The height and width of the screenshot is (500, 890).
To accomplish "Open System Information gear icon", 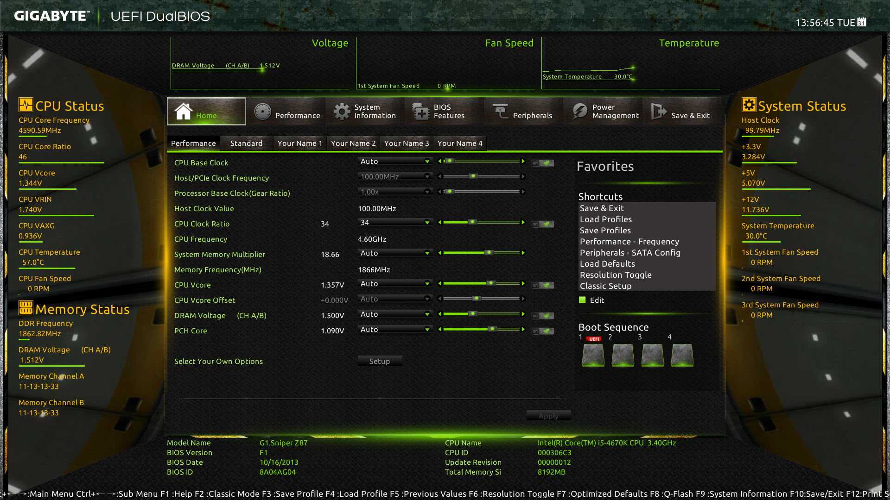I will tap(342, 111).
